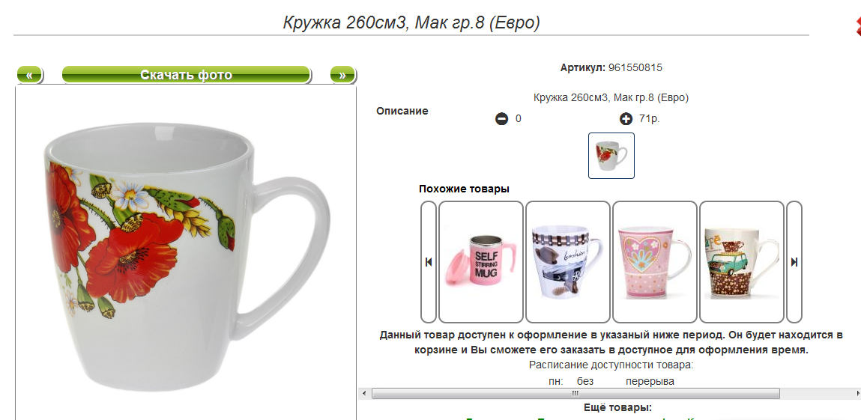
Task: Click the plus quantity icon
Action: [x=626, y=118]
